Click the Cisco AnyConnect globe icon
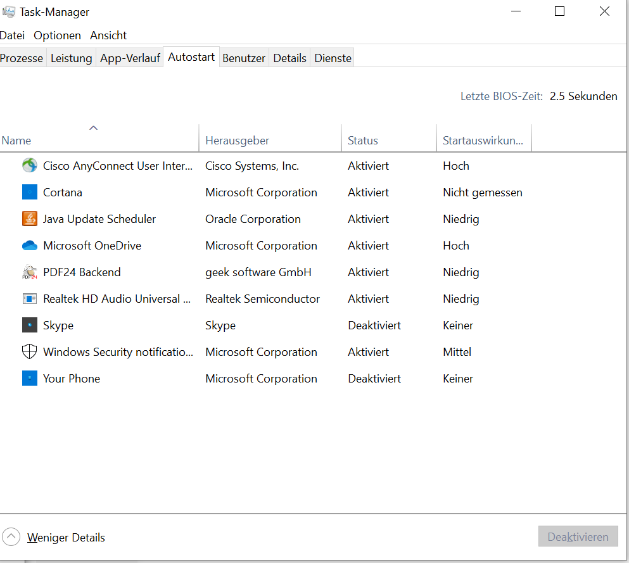The image size is (629, 563). [x=30, y=165]
